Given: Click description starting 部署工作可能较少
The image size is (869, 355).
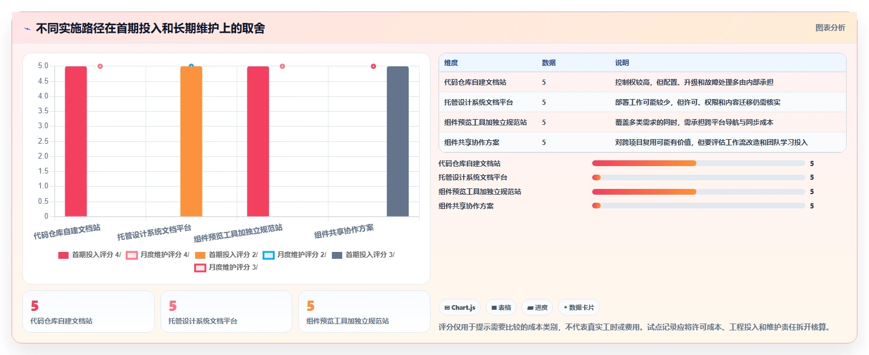Looking at the screenshot, I should tap(698, 102).
